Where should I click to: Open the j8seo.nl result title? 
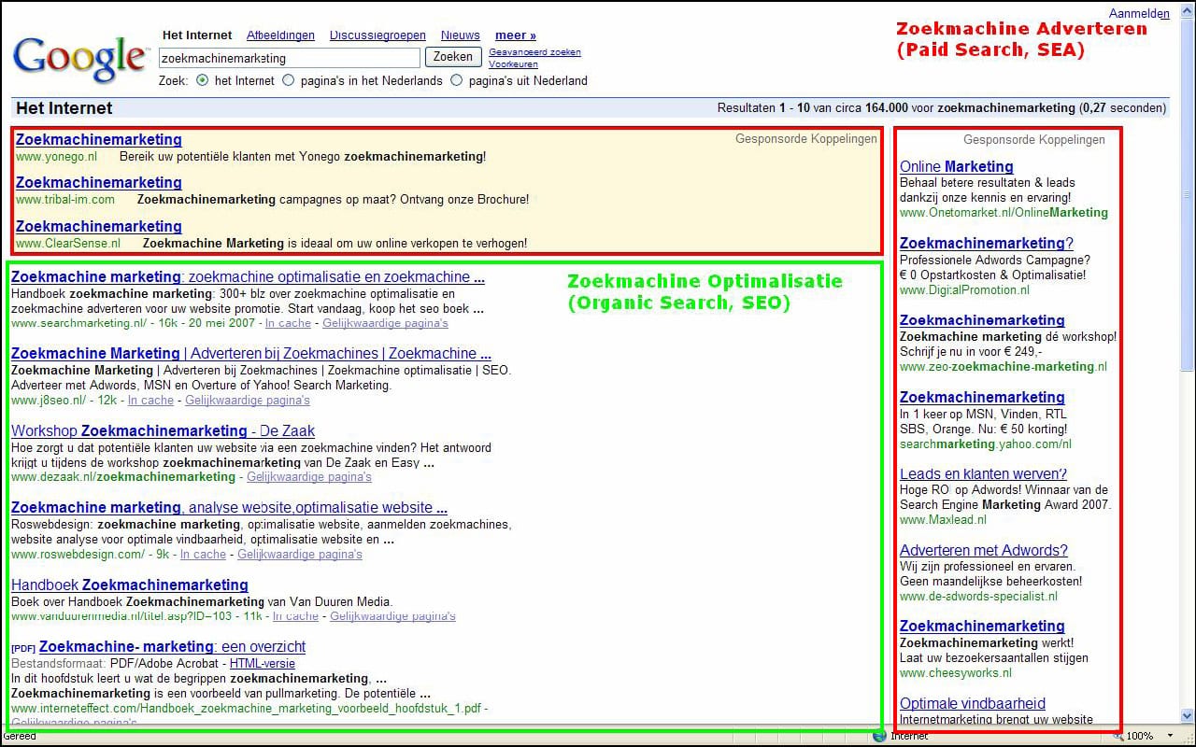point(251,354)
